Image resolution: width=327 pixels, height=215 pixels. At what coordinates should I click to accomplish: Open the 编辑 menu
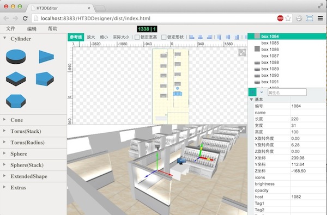click(x=32, y=29)
